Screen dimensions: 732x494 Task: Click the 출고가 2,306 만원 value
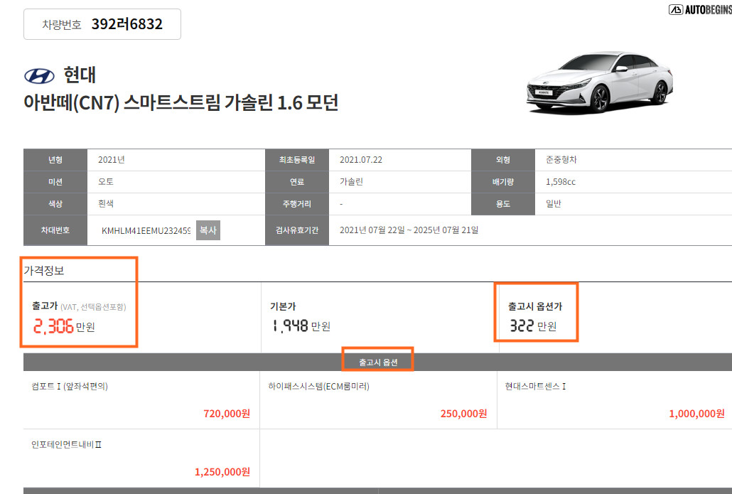point(64,326)
